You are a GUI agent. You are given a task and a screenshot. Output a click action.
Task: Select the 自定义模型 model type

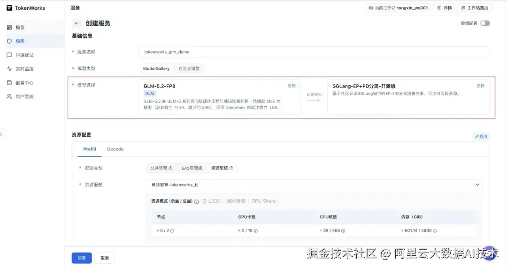(189, 68)
